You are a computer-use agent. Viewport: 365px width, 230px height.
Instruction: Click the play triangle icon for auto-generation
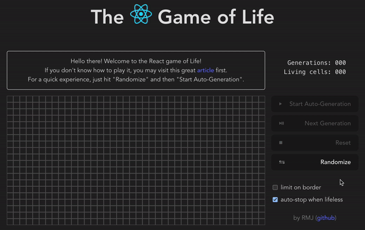(x=280, y=104)
